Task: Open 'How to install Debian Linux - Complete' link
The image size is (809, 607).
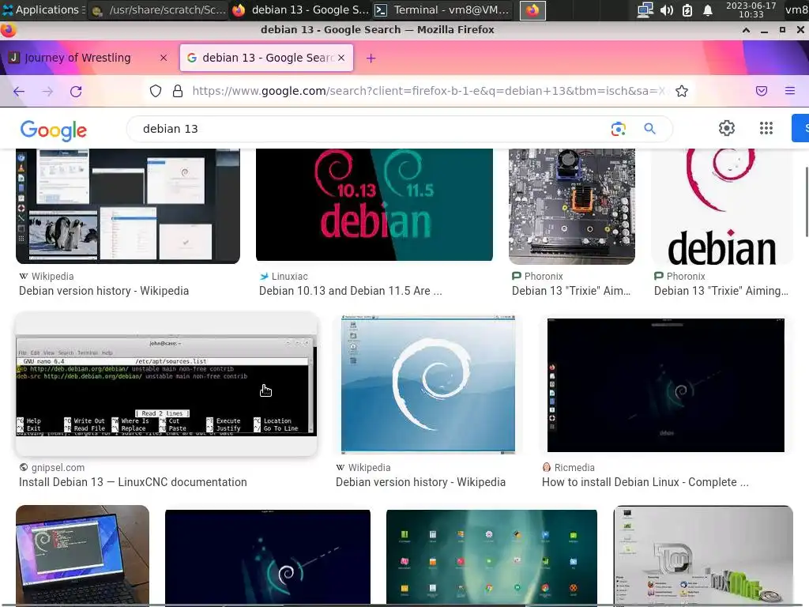Action: 645,482
